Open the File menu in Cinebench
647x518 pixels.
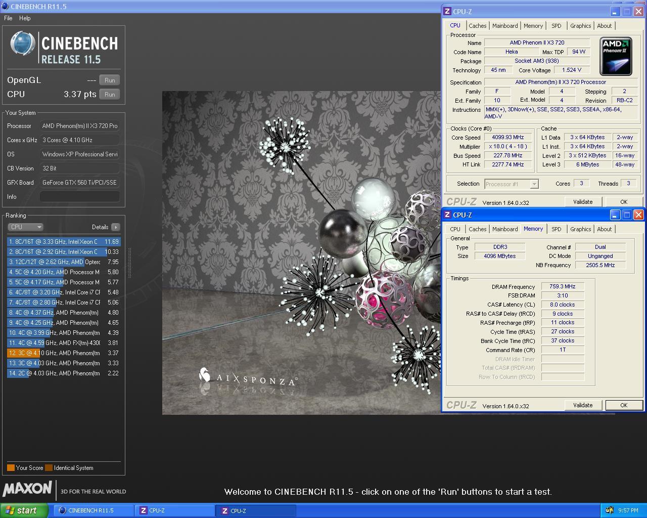(8, 18)
